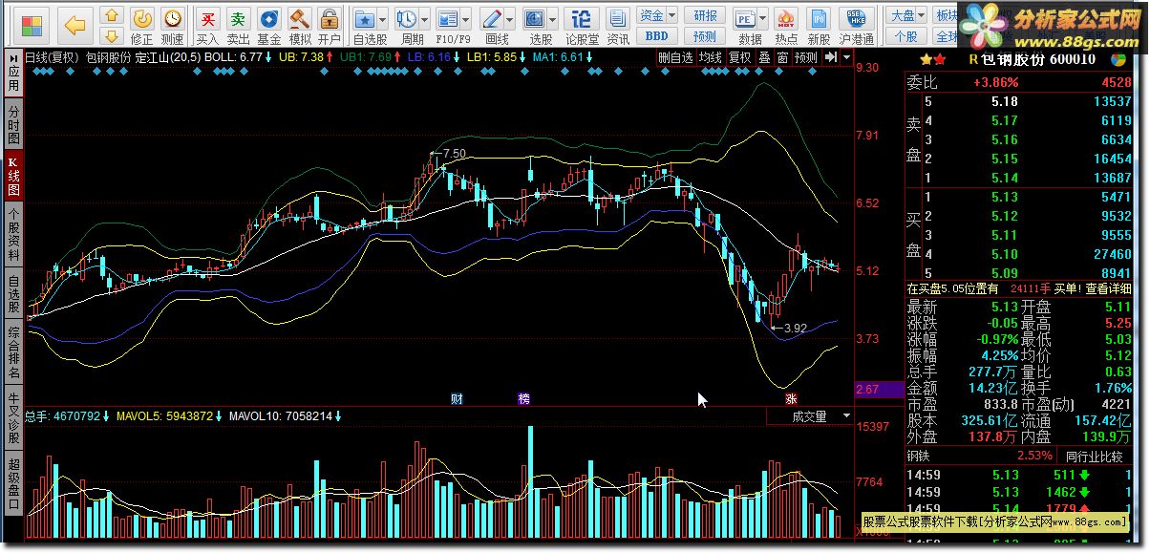Expand the 周期 dropdown arrow
The height and width of the screenshot is (553, 1150).
pos(424,19)
